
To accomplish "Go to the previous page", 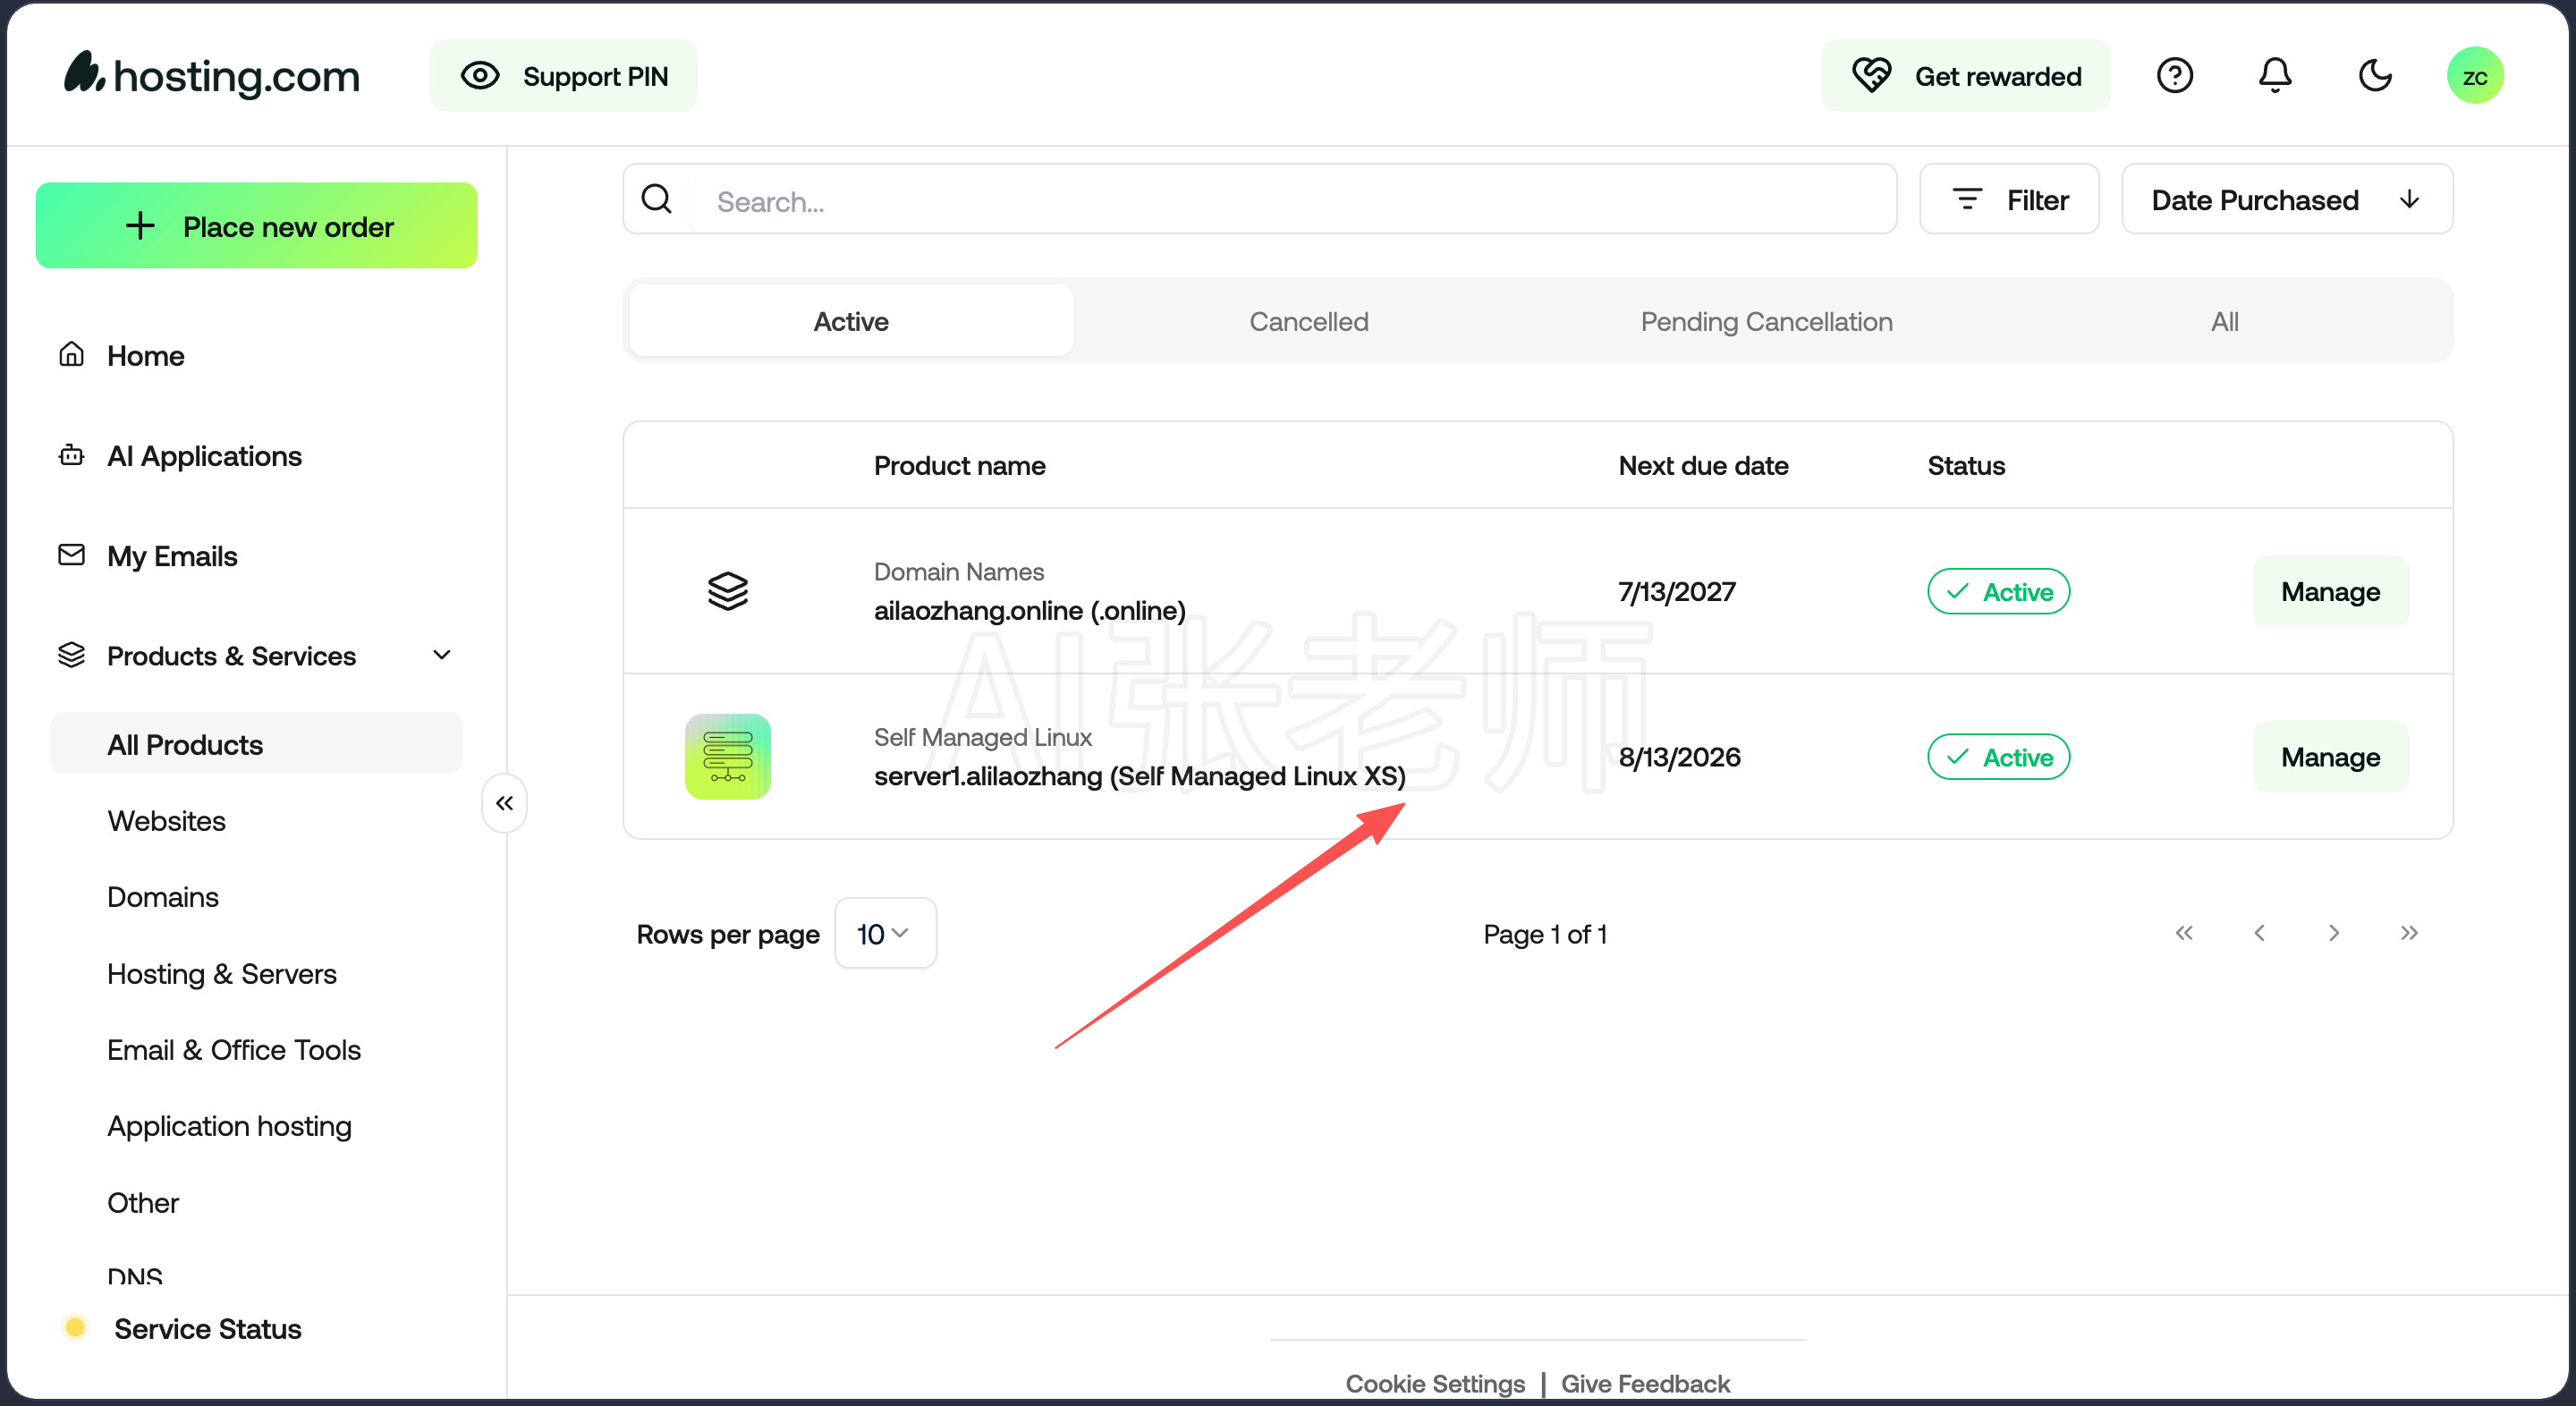I will click(x=2259, y=933).
